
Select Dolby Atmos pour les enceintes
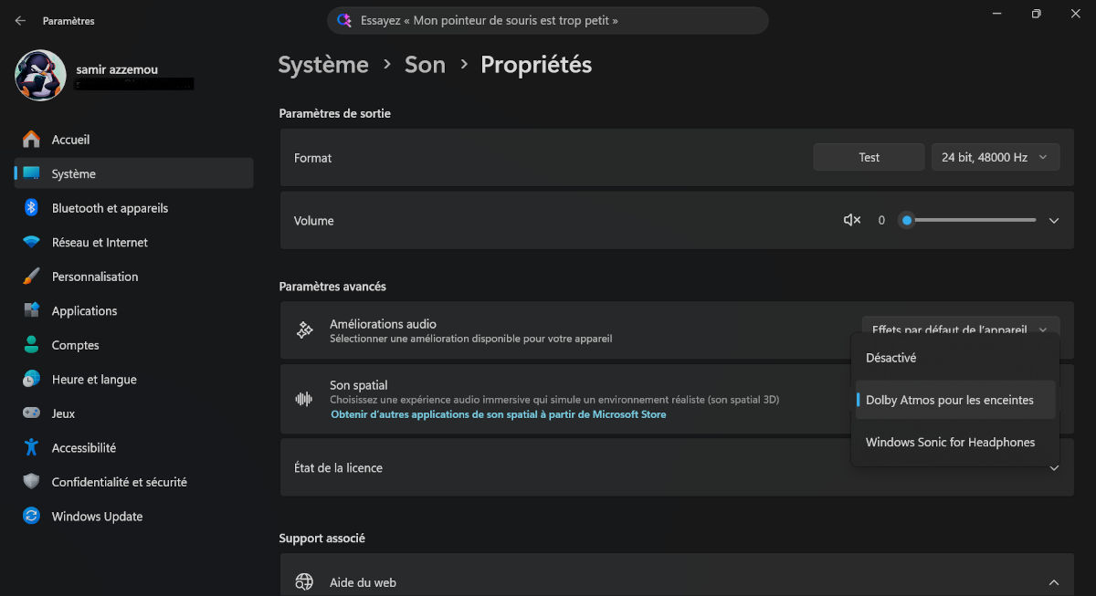tap(955, 400)
